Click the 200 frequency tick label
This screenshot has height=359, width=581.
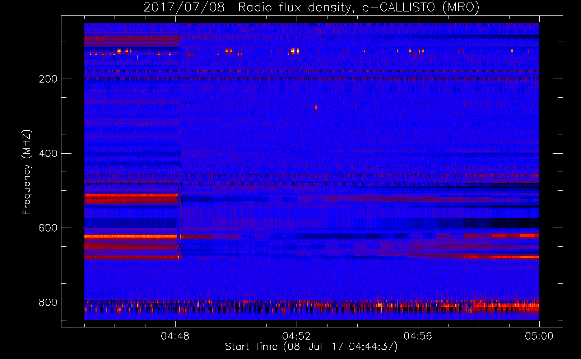48,79
